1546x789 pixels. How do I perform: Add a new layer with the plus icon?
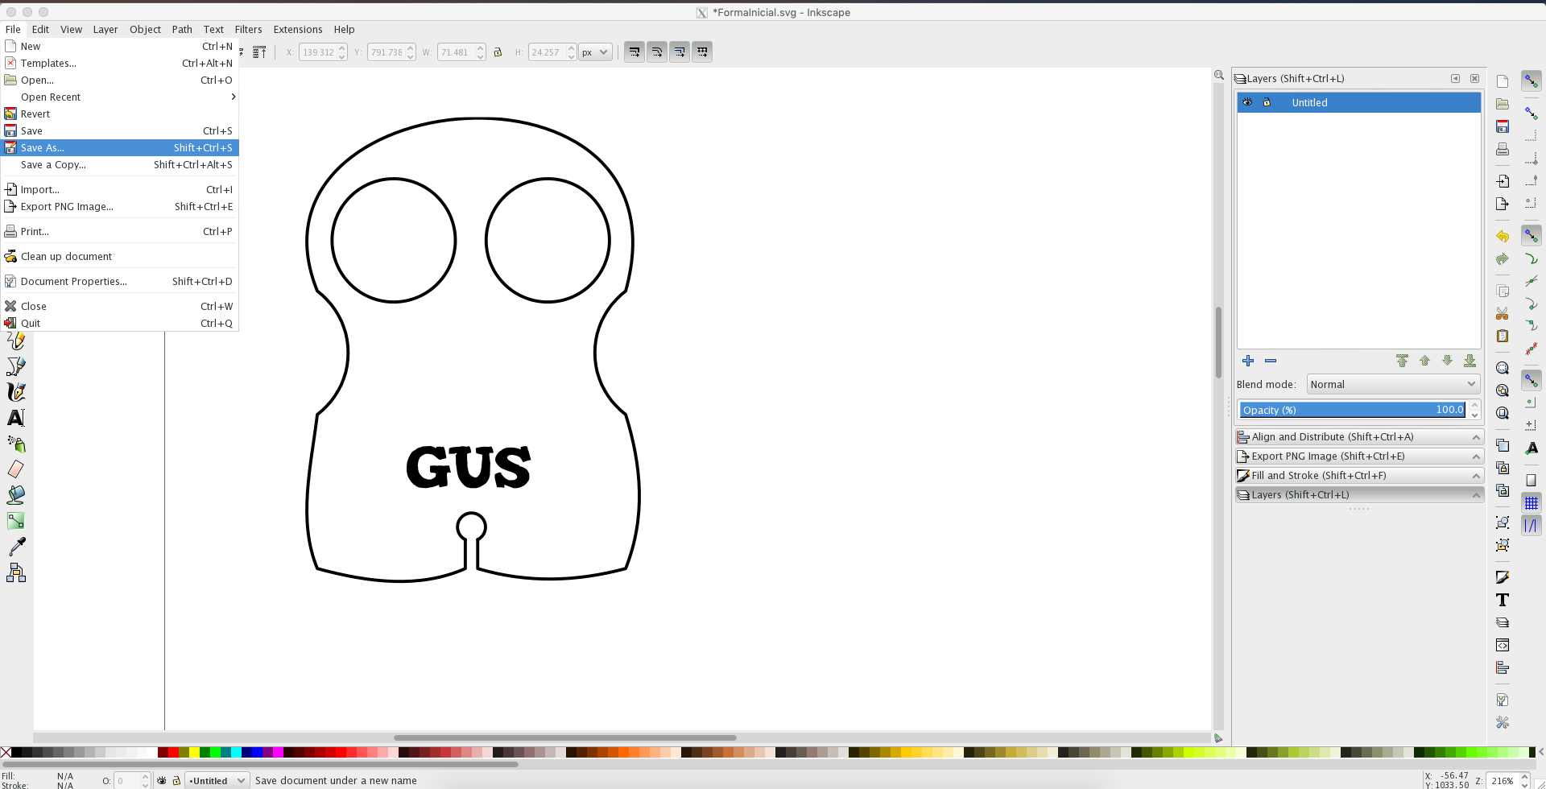pos(1248,361)
